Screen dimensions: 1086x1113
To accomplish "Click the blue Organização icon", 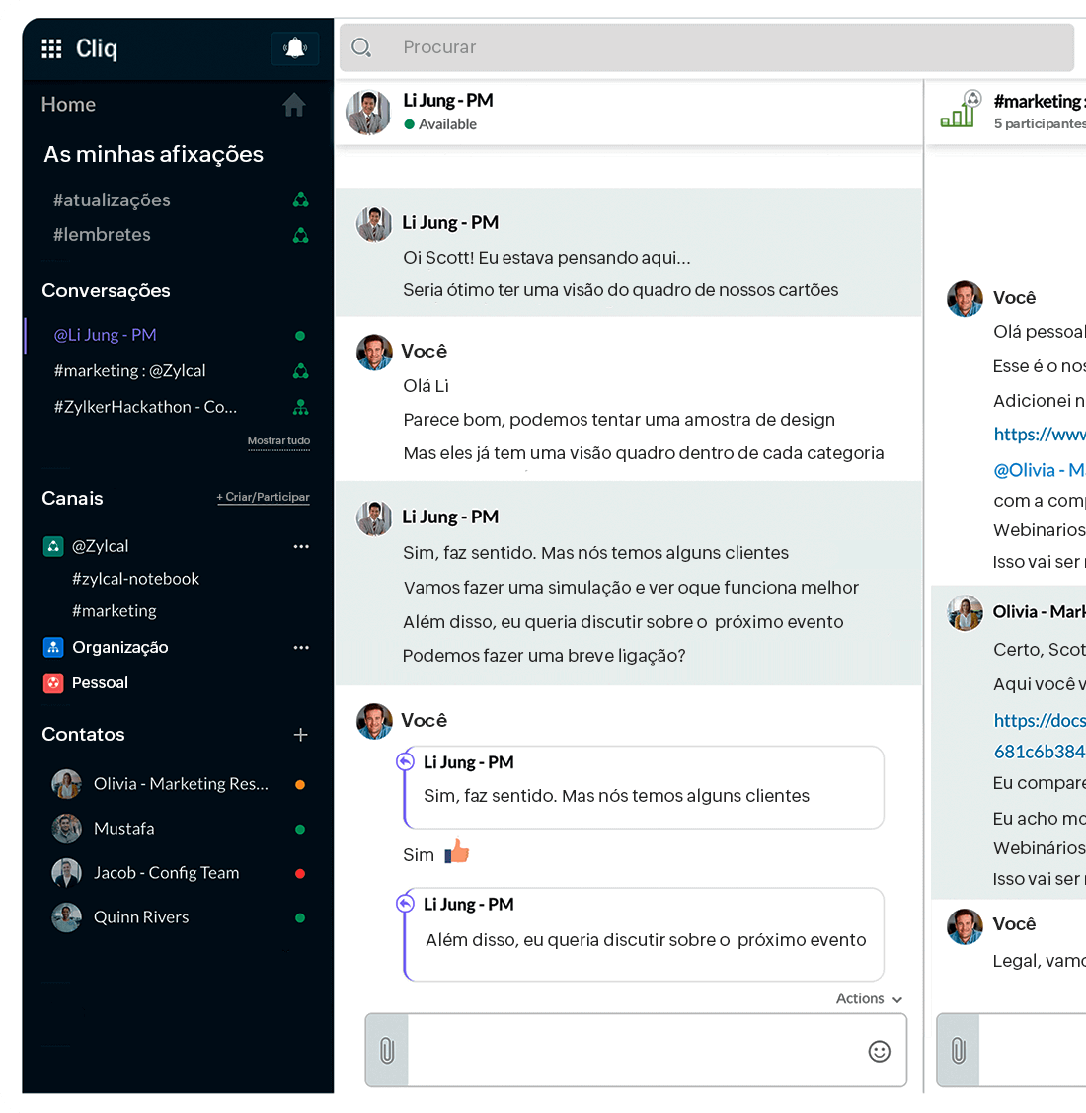I will coord(53,648).
